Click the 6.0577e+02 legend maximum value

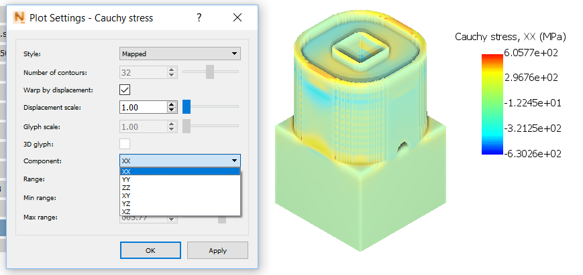click(x=531, y=53)
